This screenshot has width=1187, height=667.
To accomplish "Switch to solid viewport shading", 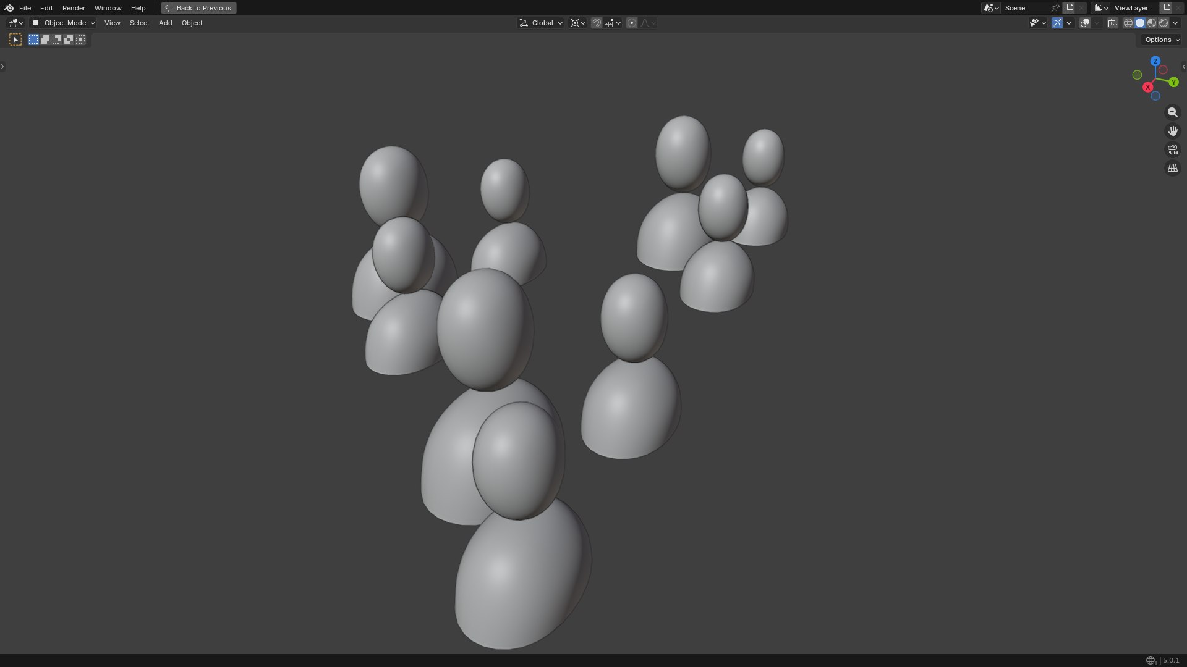I will click(1140, 23).
